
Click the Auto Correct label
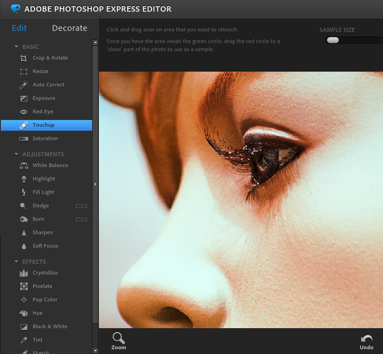[x=49, y=85]
